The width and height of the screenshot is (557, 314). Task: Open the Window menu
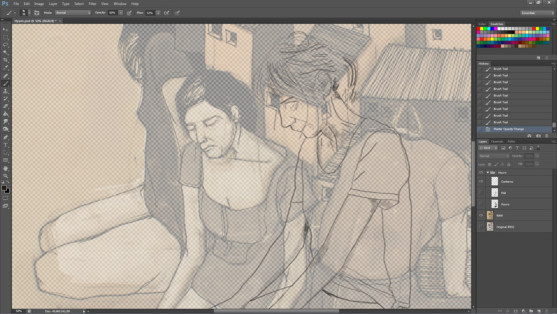pos(120,4)
